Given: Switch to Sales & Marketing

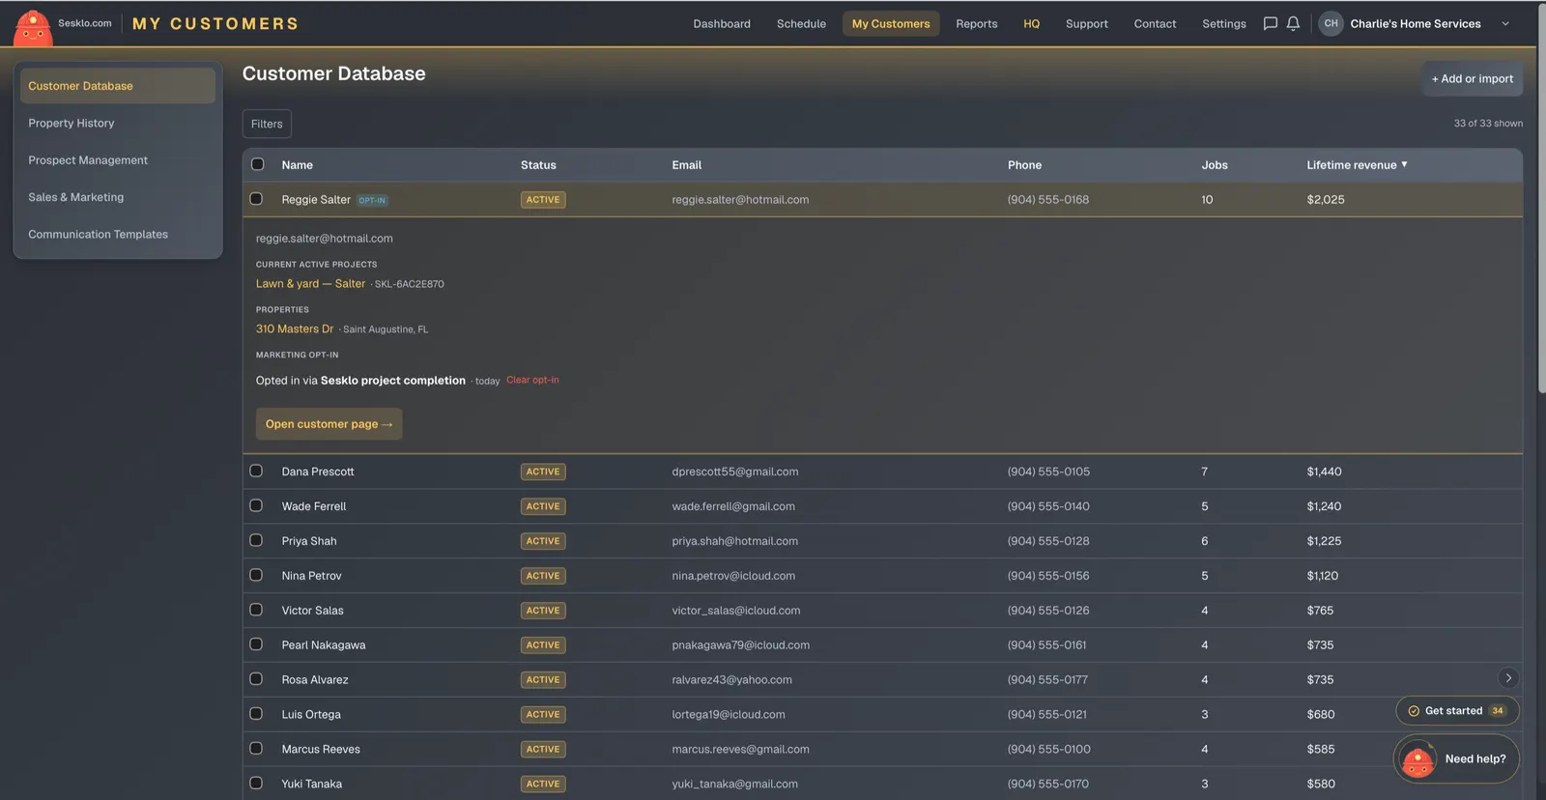Looking at the screenshot, I should pos(118,197).
